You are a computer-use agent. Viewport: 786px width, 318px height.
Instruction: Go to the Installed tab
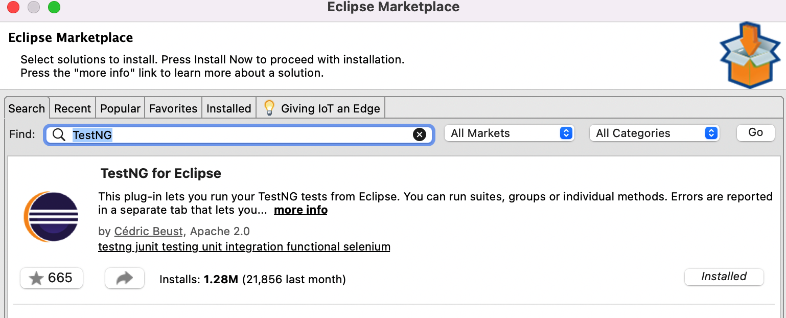(x=228, y=108)
